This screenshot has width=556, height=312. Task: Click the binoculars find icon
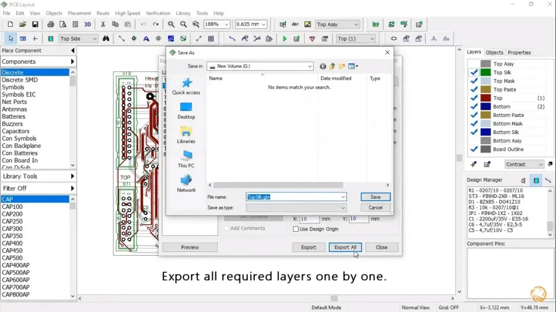(106, 39)
